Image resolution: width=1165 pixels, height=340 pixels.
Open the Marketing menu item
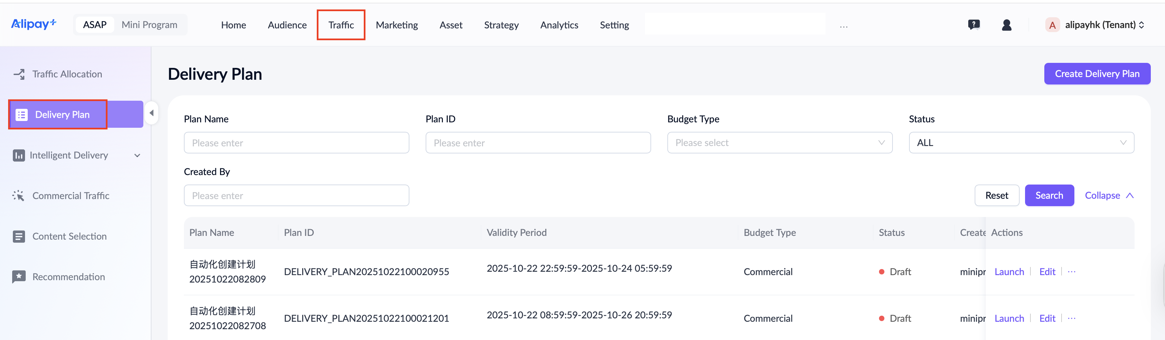pos(397,25)
